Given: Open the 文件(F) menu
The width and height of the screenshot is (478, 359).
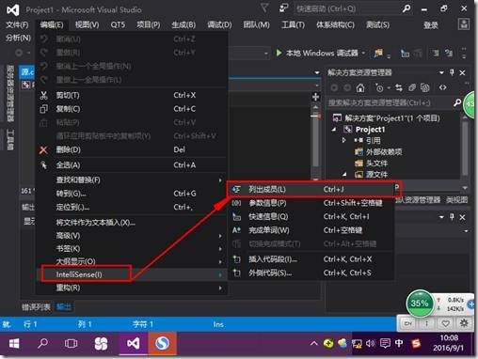Looking at the screenshot, I should [x=17, y=24].
